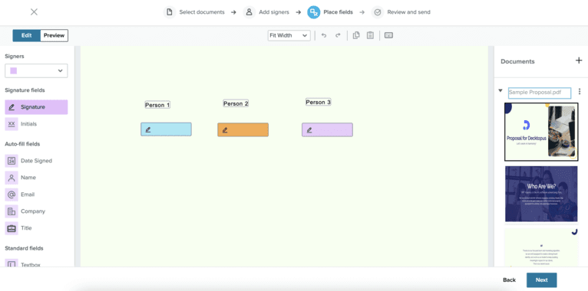Select the Title auto-fill field label
This screenshot has height=291, width=588.
[x=26, y=228]
